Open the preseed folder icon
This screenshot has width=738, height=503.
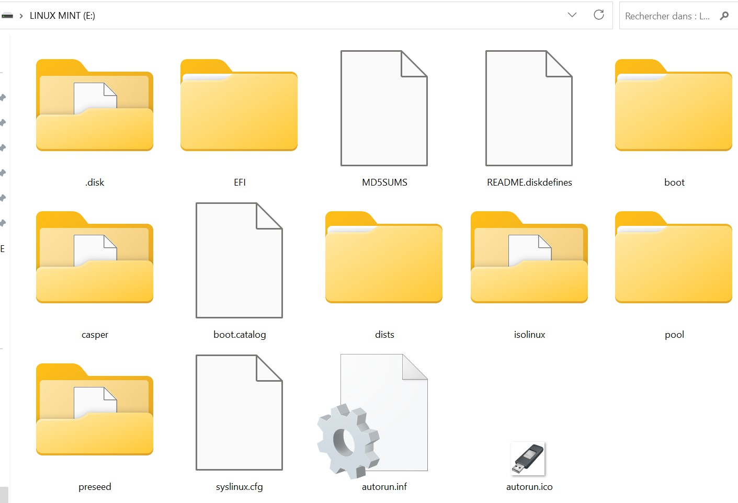[95, 409]
